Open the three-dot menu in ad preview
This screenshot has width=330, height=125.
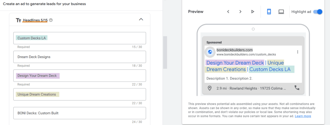coord(297,52)
